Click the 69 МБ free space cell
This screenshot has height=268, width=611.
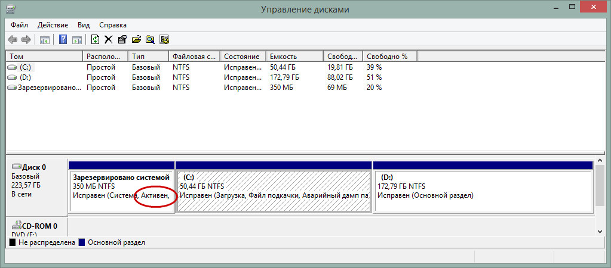click(337, 88)
